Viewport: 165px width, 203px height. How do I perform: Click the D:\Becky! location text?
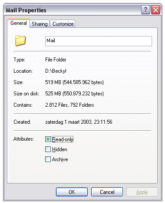pyautogui.click(x=56, y=71)
